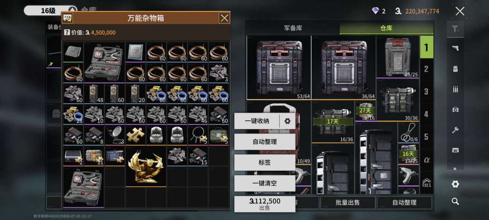Image resolution: width=489 pixels, height=220 pixels.
Task: Go to warehouse page α
Action: click(426, 159)
